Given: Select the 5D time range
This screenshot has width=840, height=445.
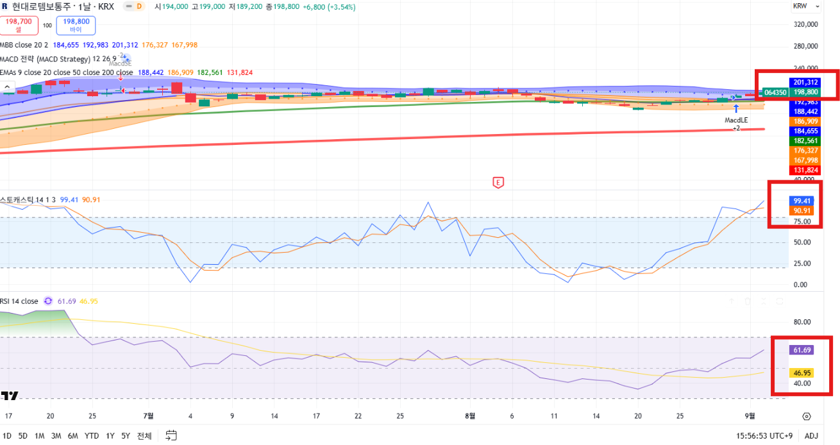Looking at the screenshot, I should pyautogui.click(x=22, y=435).
